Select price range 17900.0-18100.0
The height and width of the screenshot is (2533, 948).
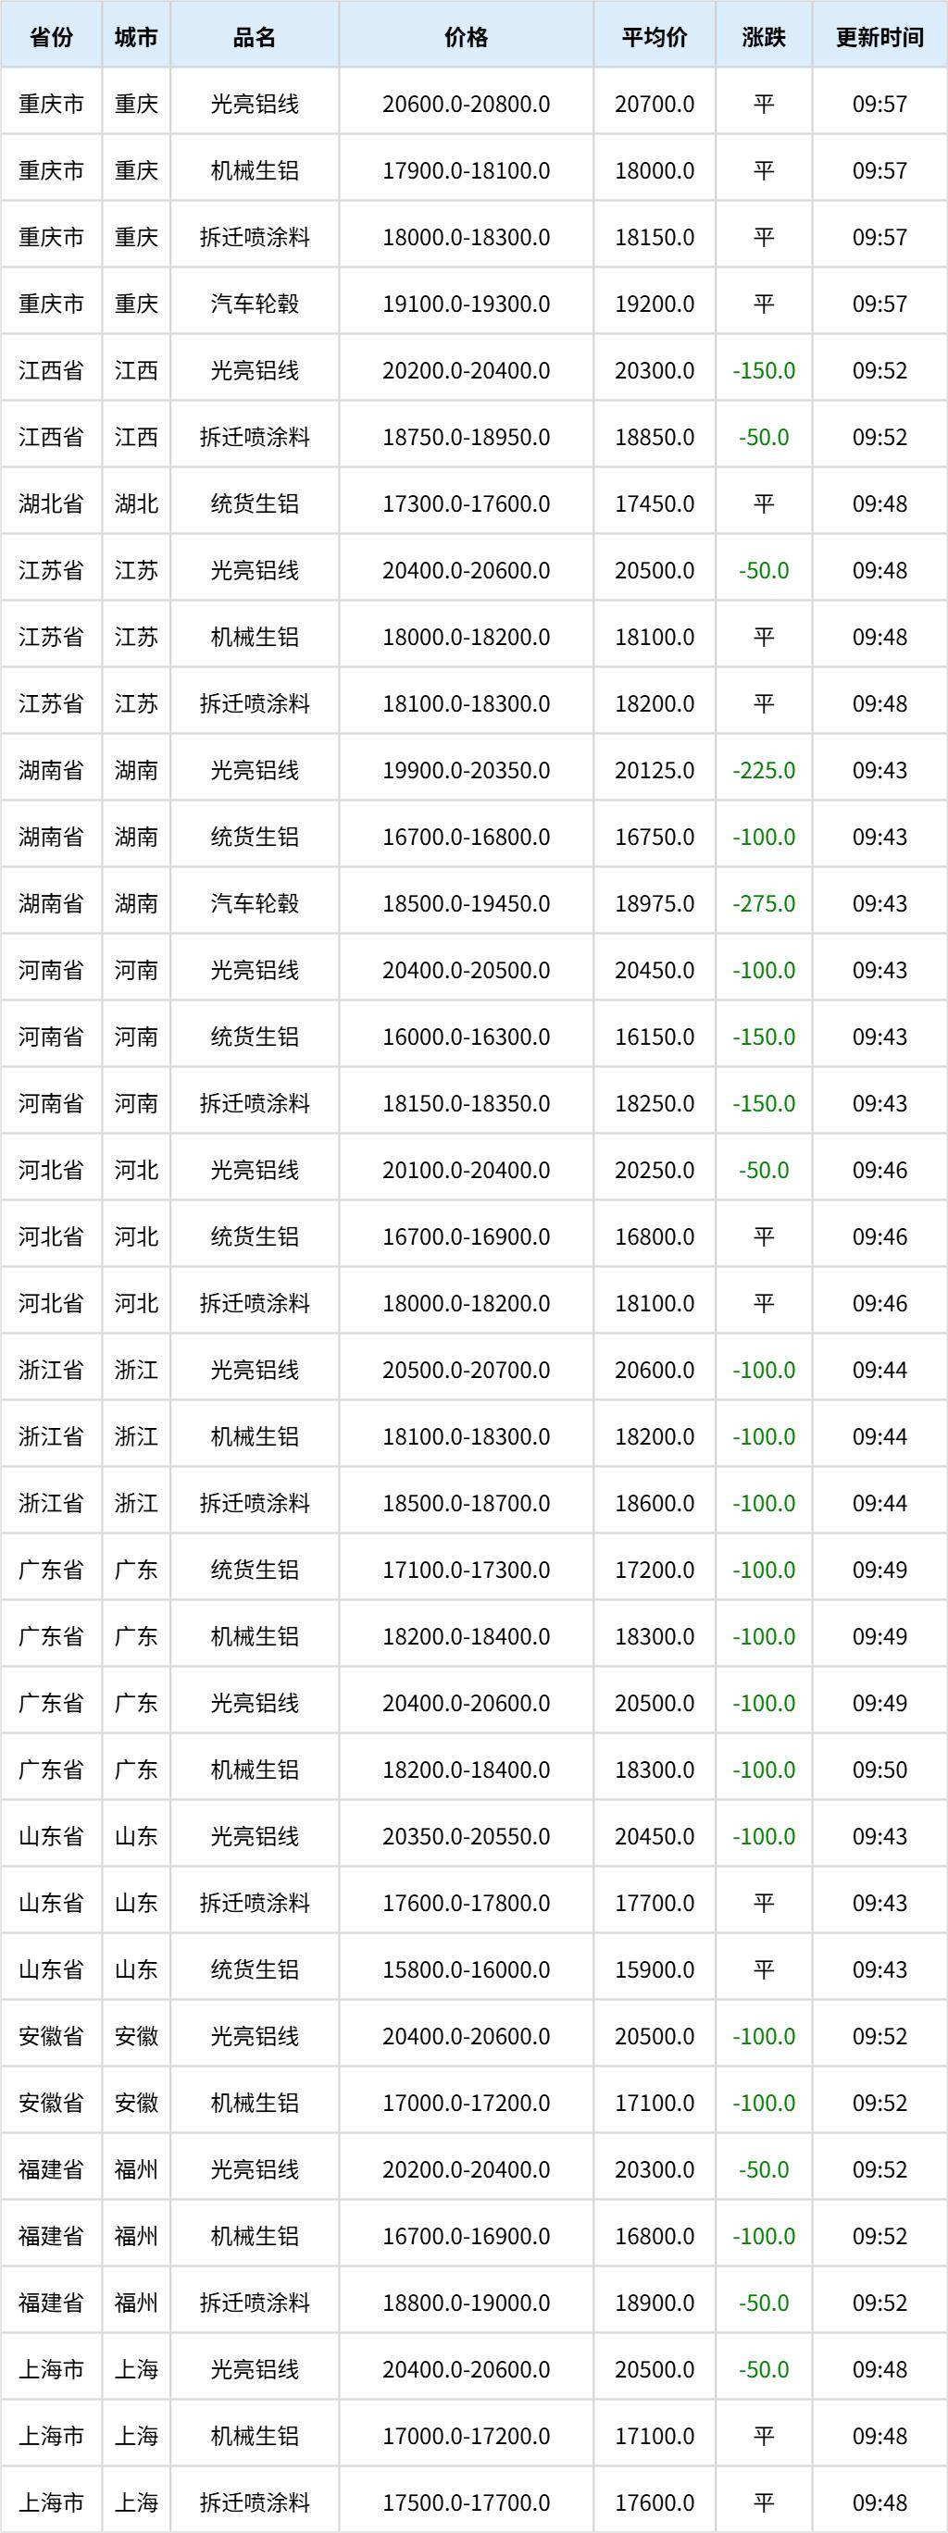click(x=467, y=170)
